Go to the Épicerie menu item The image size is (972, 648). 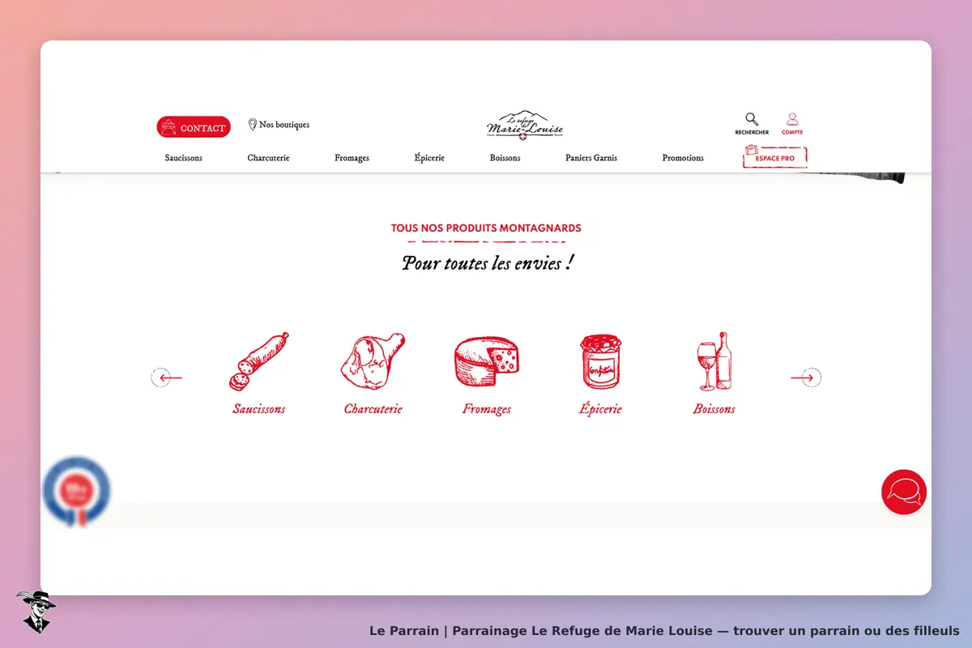click(429, 158)
